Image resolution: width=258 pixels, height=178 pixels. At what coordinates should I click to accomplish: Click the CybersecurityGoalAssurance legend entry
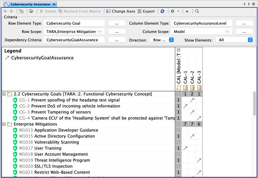tap(39, 58)
